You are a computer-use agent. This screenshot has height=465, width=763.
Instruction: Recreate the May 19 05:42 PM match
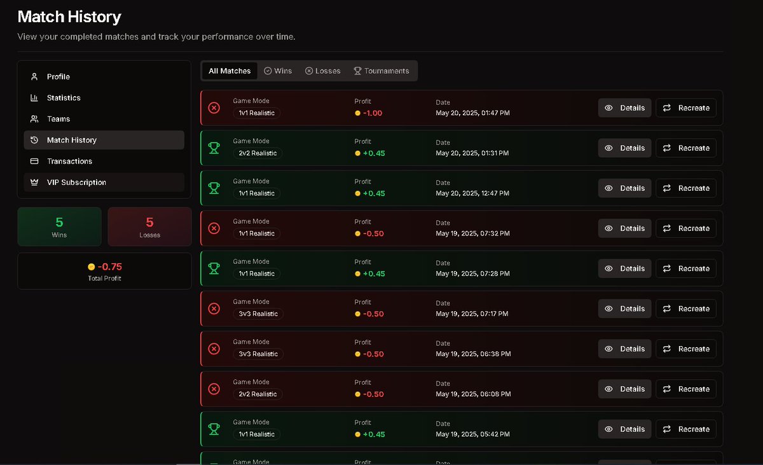point(686,429)
